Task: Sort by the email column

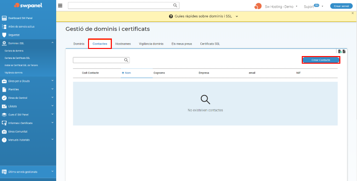Action: click(252, 73)
